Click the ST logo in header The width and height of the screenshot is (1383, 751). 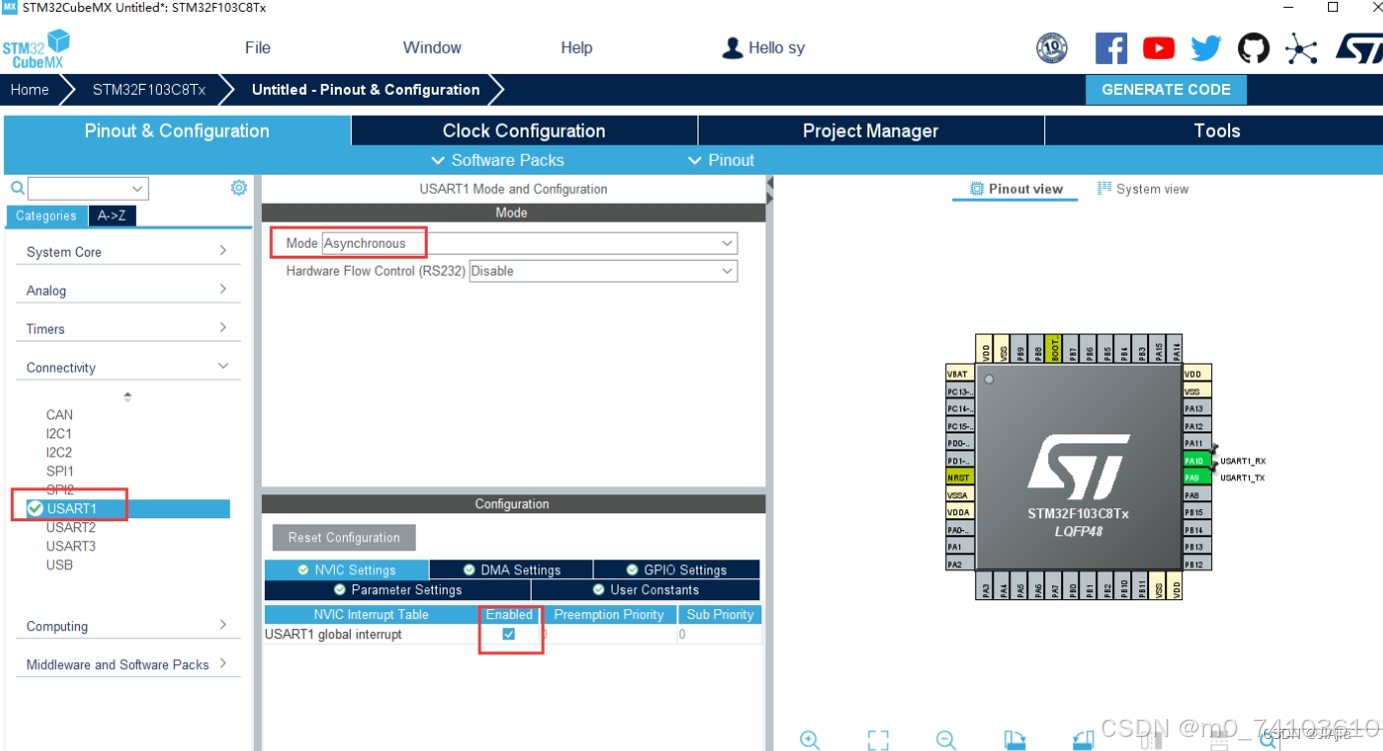click(x=1359, y=48)
